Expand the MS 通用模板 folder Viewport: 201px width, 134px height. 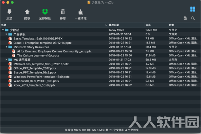[x=6, y=60]
